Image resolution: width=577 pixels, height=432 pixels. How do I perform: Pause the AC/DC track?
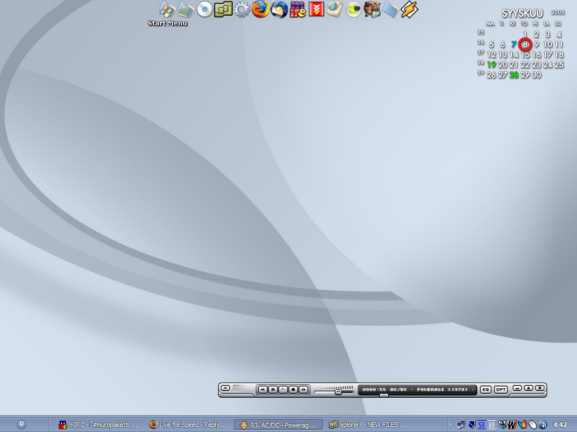[x=273, y=389]
